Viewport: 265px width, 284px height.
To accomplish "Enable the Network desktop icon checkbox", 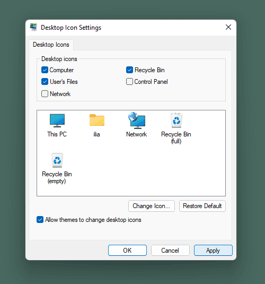I will [x=45, y=94].
